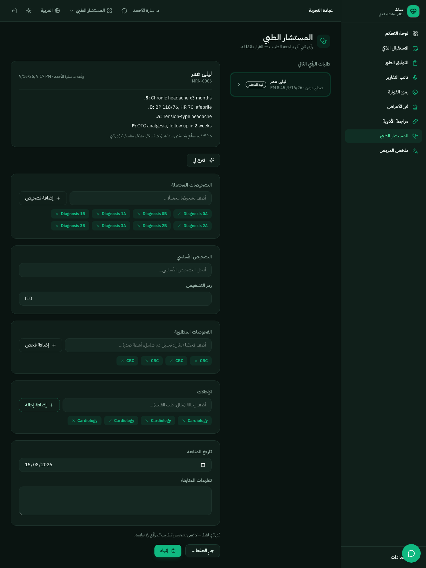Click the قيد الانتظار status badge
Image resolution: width=426 pixels, height=568 pixels.
256,84
